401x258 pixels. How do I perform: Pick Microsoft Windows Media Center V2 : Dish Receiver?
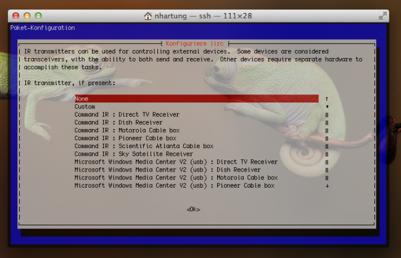pos(168,170)
